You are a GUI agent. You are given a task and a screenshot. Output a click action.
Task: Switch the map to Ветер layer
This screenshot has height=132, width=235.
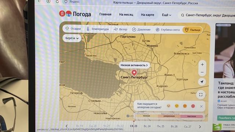(120, 29)
